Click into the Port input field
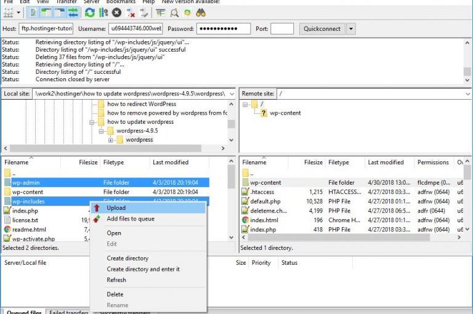 (281, 29)
